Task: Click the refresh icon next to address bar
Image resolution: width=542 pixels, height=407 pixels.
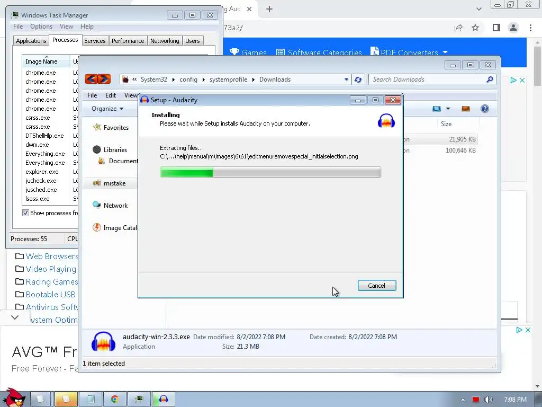Action: [358, 79]
